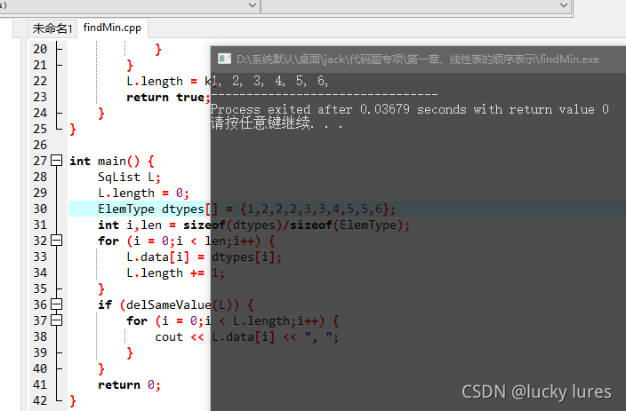Screen dimensions: 626x411
Task: Click 'Process exited after' console text
Action: [282, 109]
